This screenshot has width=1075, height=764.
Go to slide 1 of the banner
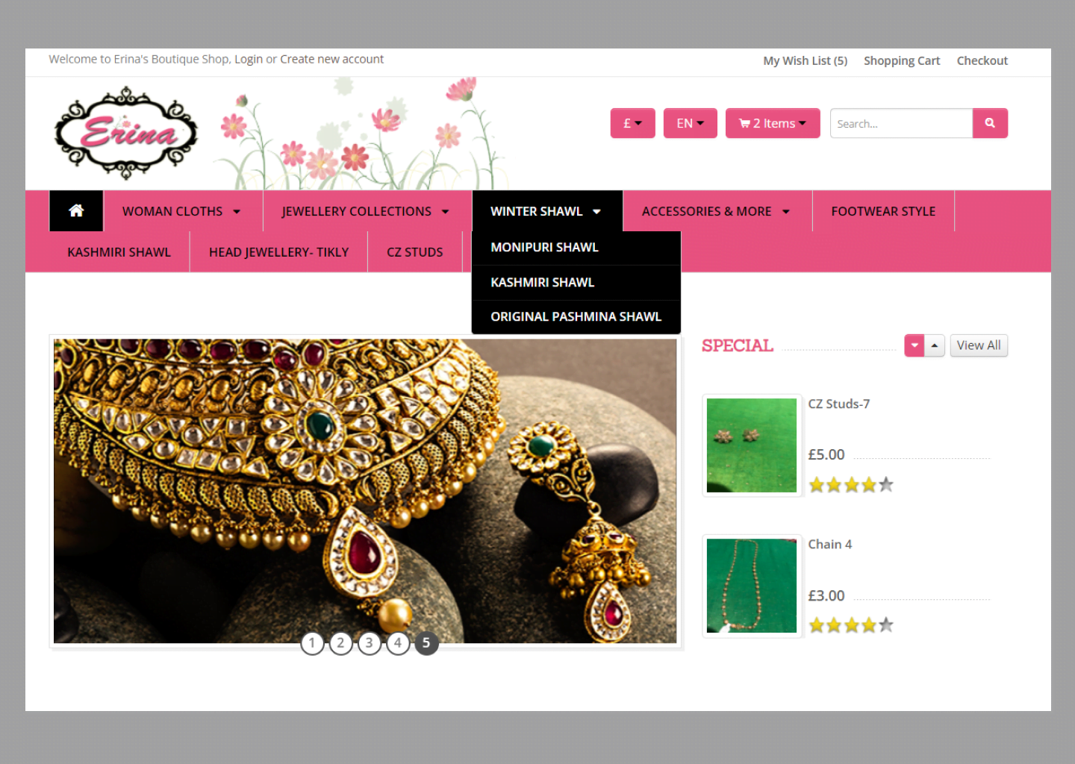click(312, 642)
